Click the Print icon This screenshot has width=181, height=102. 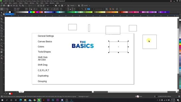tap(17, 6)
